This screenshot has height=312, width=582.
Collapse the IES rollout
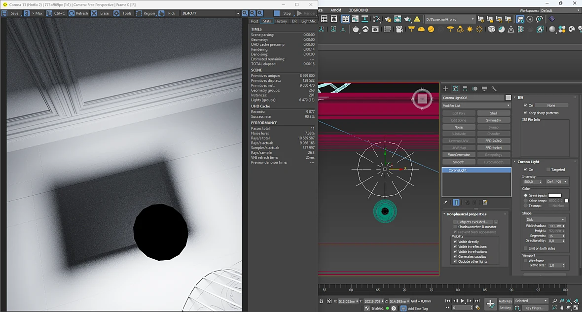click(x=520, y=98)
